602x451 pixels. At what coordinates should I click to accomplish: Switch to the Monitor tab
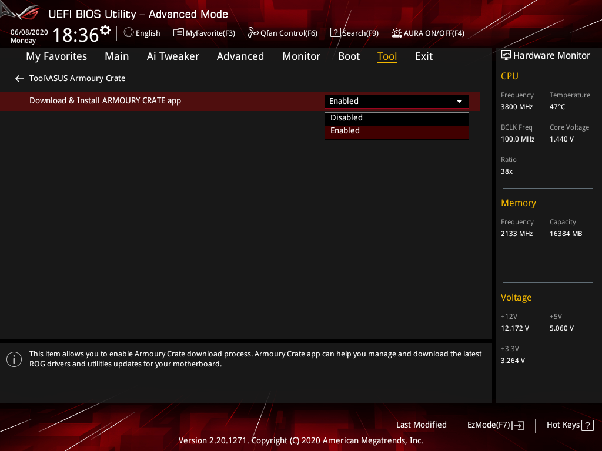[301, 56]
